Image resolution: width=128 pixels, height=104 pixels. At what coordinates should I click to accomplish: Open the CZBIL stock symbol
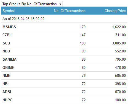click(7, 35)
